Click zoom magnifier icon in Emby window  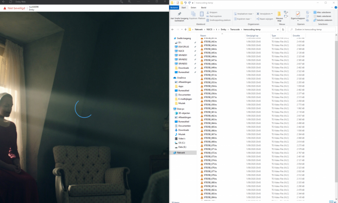click(129, 2)
